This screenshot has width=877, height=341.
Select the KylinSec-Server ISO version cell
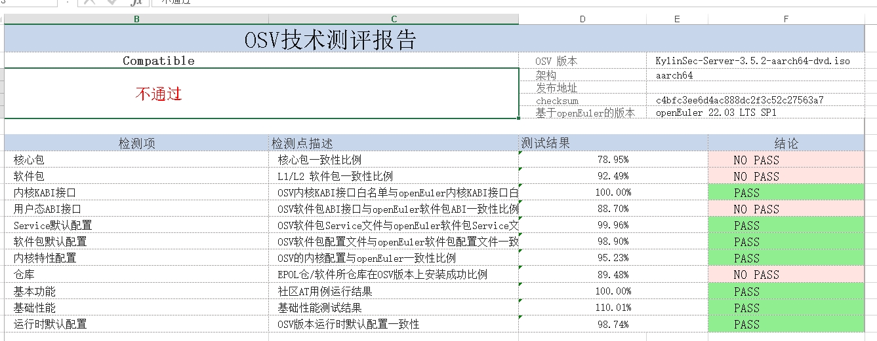tap(752, 61)
